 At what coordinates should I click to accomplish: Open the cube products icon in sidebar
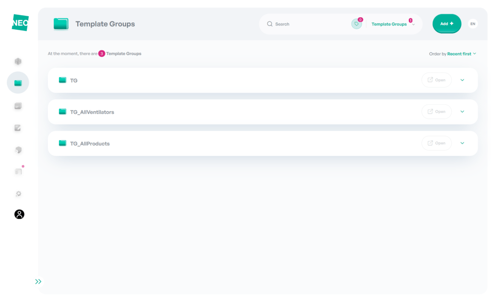click(x=18, y=61)
